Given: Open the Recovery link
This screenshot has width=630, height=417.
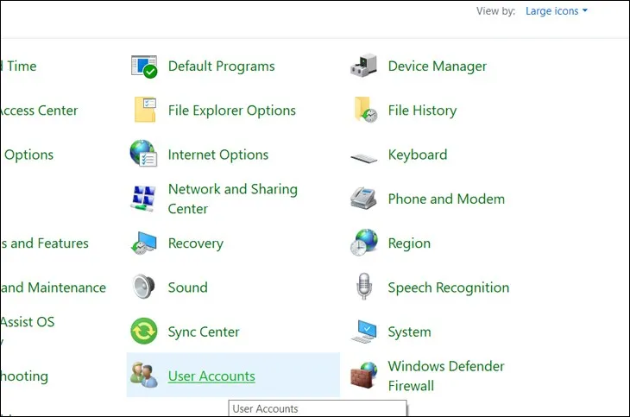Looking at the screenshot, I should tap(196, 243).
